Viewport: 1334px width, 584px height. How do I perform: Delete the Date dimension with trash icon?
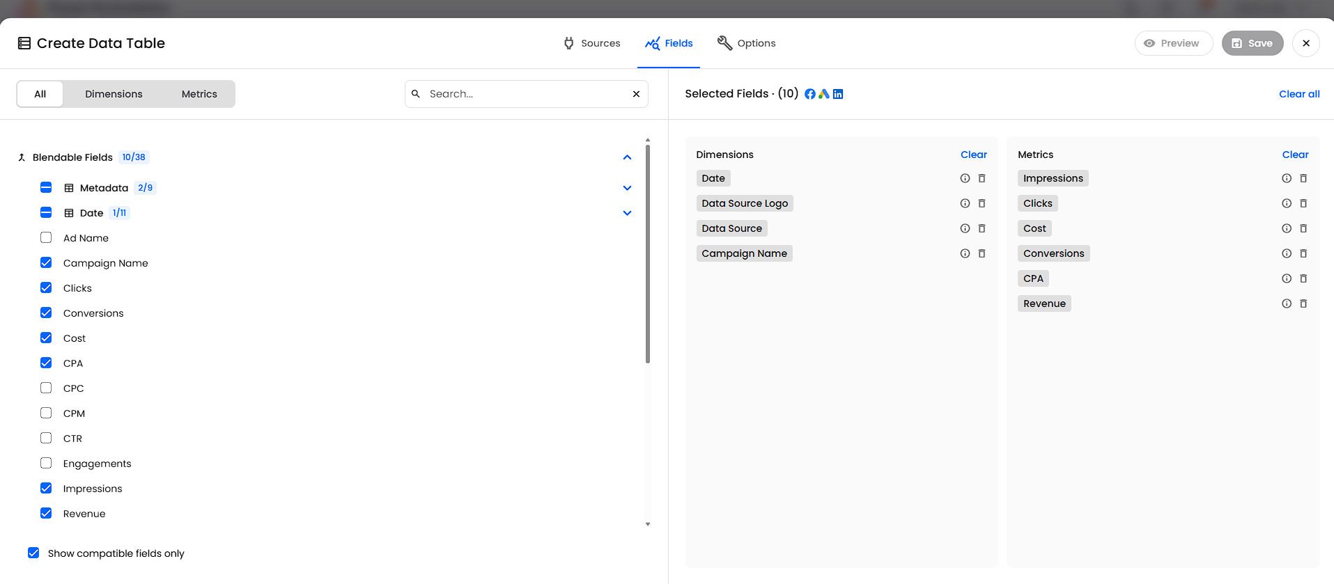point(982,178)
